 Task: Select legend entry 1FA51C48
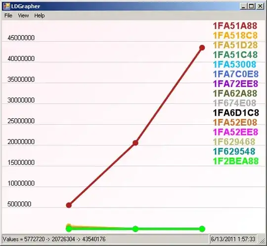[x=235, y=55]
